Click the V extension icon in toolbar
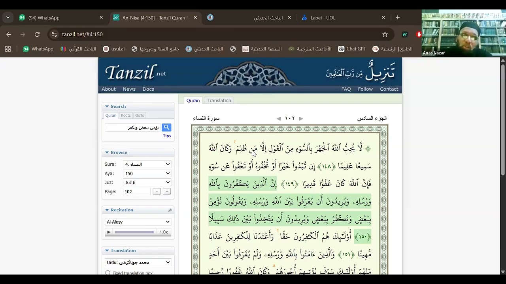This screenshot has height=284, width=506. [x=405, y=34]
